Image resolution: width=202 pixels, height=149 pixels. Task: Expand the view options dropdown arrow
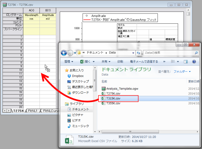pyautogui.click(x=178, y=62)
